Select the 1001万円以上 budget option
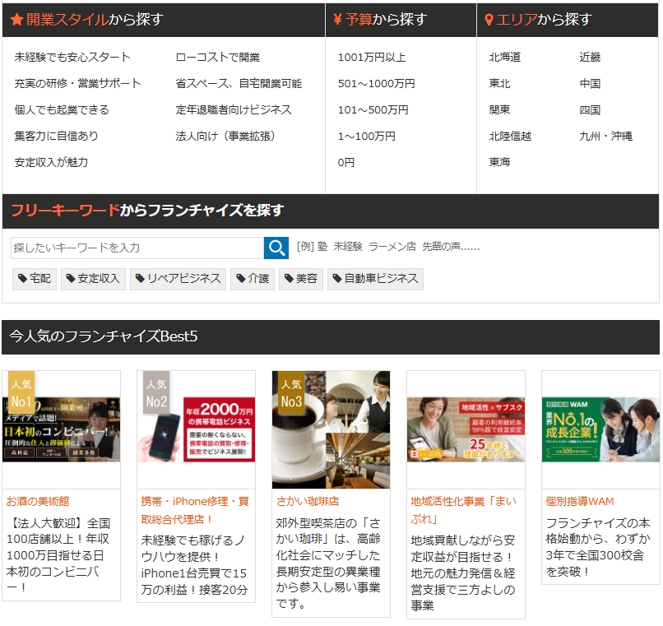 372,58
